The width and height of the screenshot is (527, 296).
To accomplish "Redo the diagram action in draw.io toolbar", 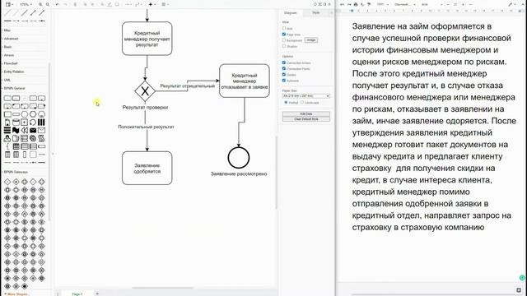I will pyautogui.click(x=65, y=4).
